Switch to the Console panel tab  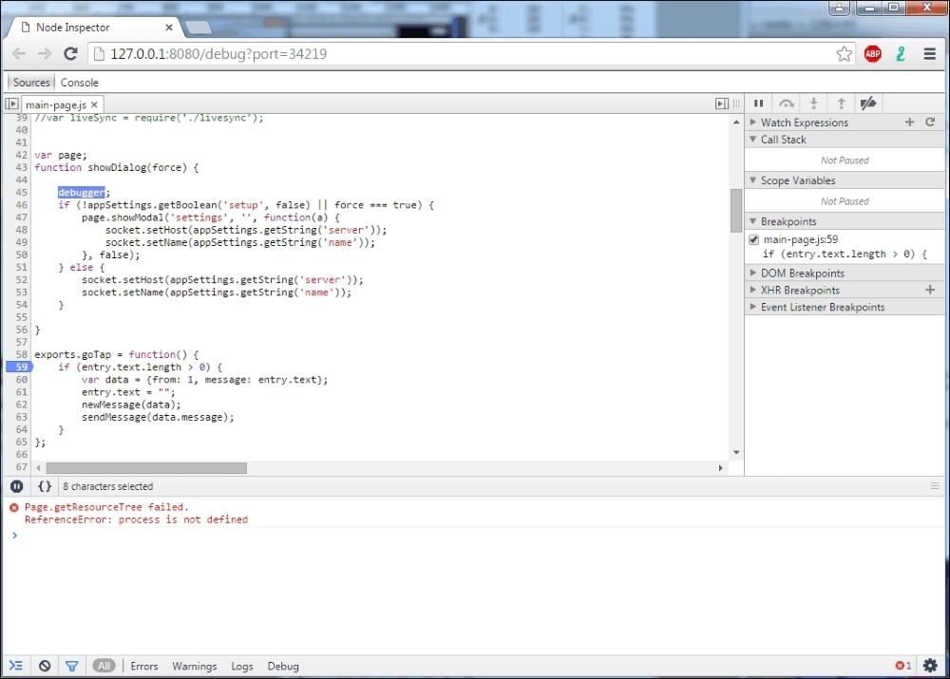coord(80,83)
